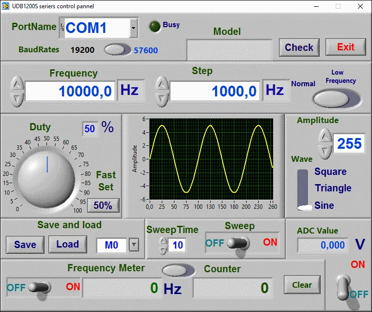Screen dimensions: 372x312
Task: Click the Frequency value input field
Action: [x=70, y=91]
